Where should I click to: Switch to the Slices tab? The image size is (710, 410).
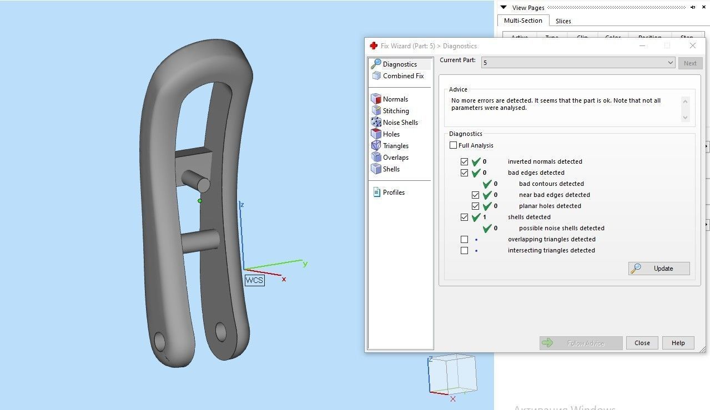tap(563, 21)
